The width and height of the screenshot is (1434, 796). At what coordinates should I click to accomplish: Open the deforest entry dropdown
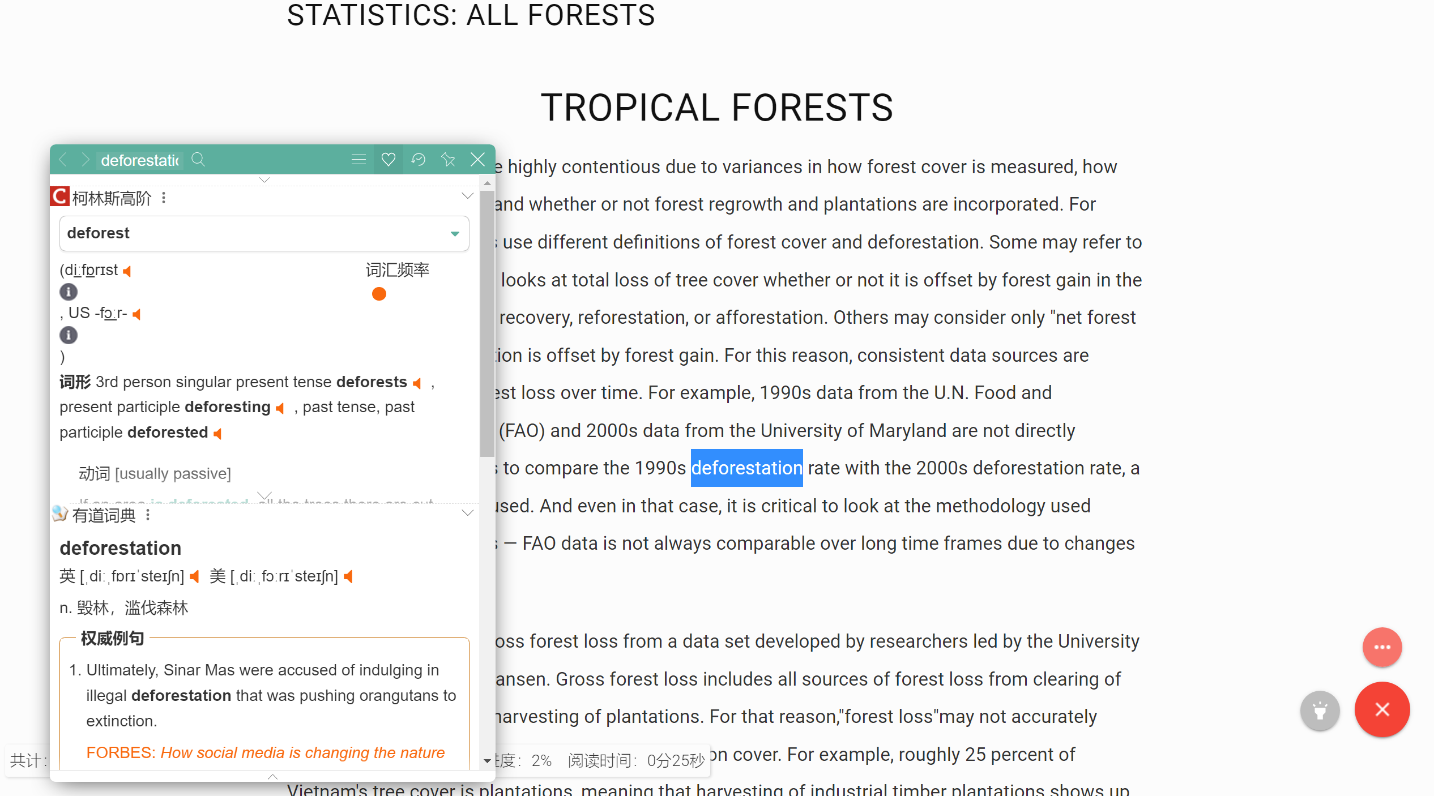click(x=454, y=233)
